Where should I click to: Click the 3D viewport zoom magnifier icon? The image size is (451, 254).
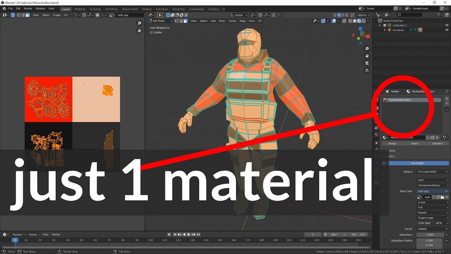tap(367, 49)
